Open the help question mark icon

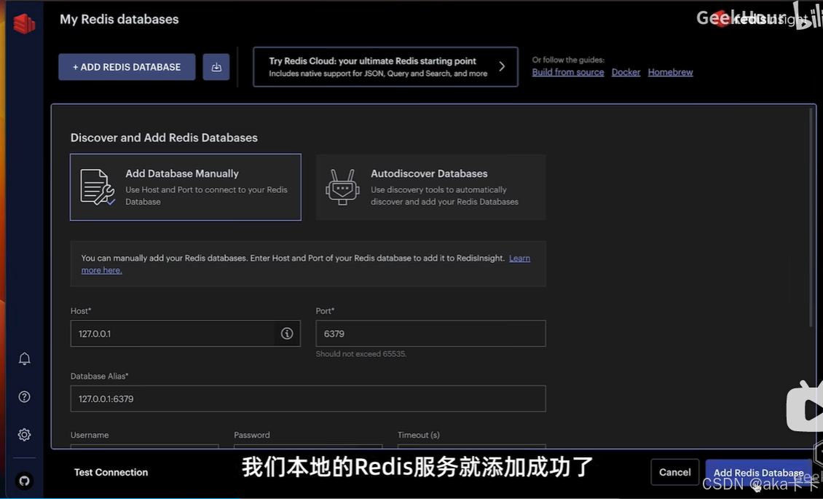[24, 397]
